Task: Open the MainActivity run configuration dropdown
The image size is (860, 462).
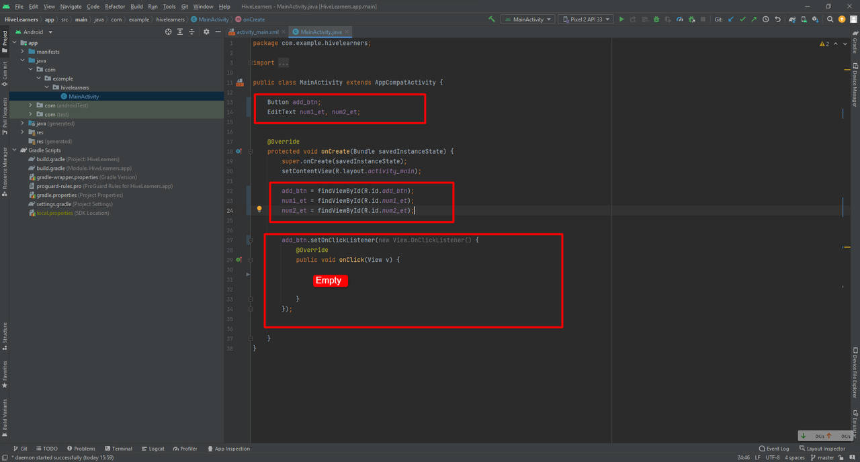Action: (528, 19)
